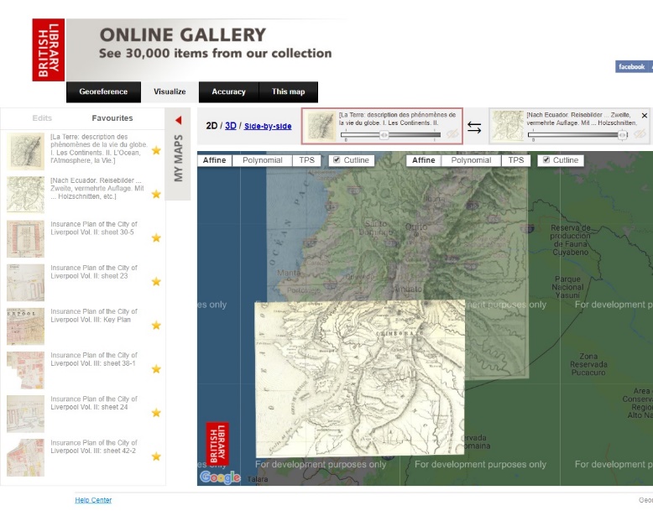Image resolution: width=653 pixels, height=511 pixels.
Task: Open the Facebook badge link
Action: [x=632, y=66]
